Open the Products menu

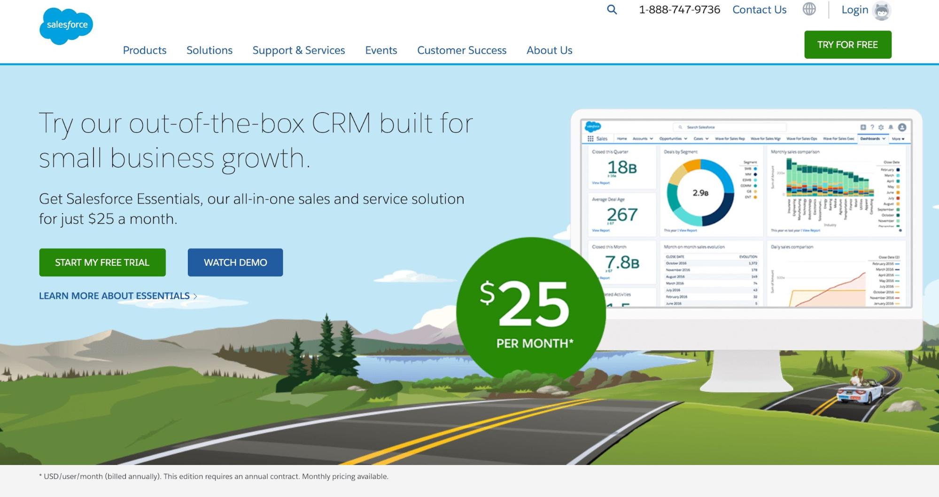[x=145, y=50]
